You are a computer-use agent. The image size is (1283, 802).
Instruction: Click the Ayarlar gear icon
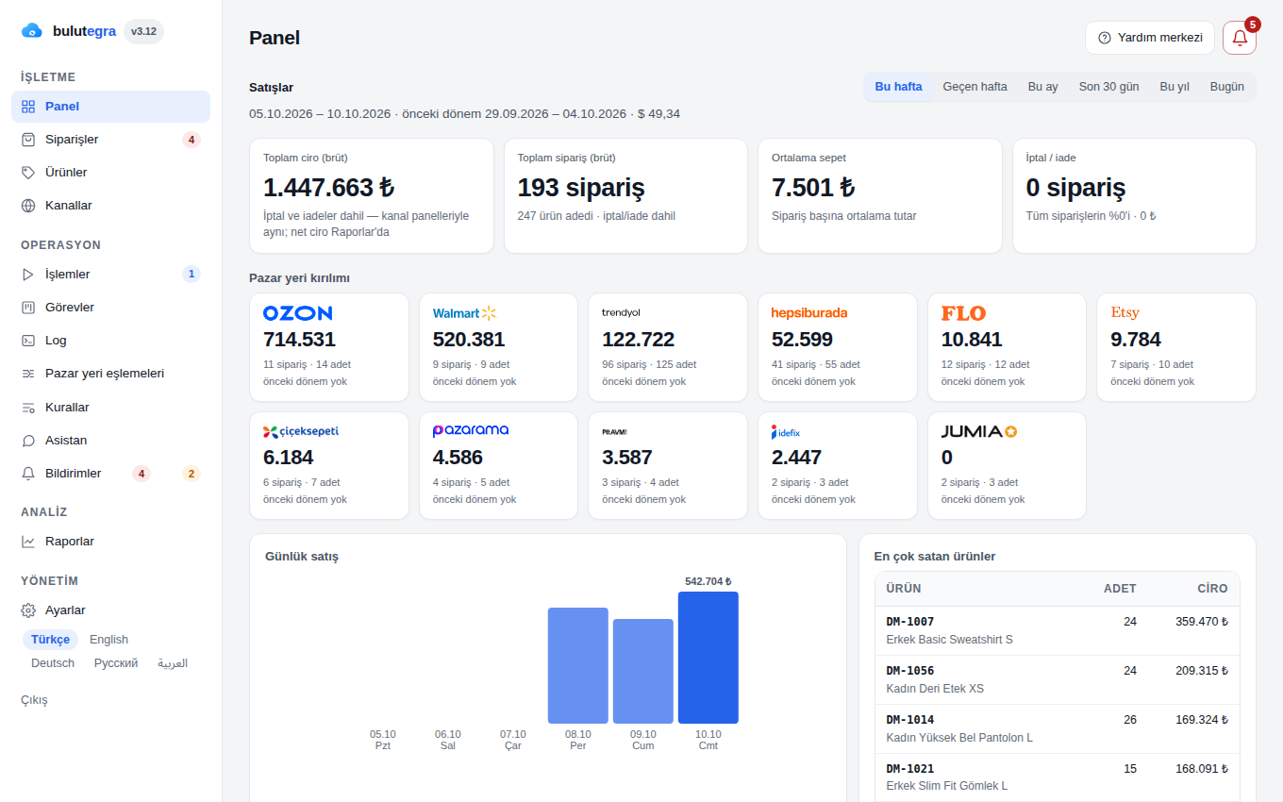28,610
